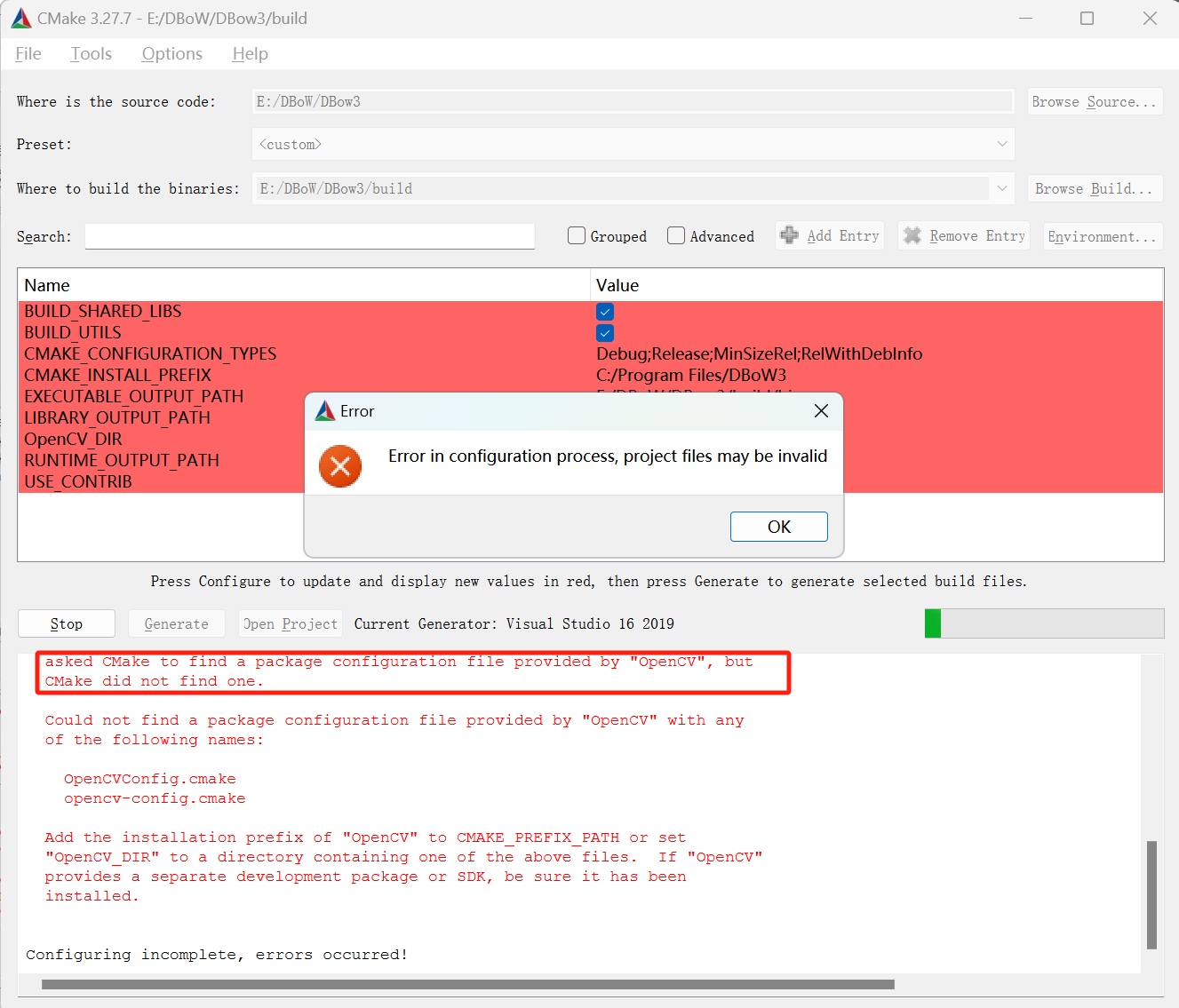Viewport: 1179px width, 1008px height.
Task: Expand the build binaries path dropdown
Action: (1002, 188)
